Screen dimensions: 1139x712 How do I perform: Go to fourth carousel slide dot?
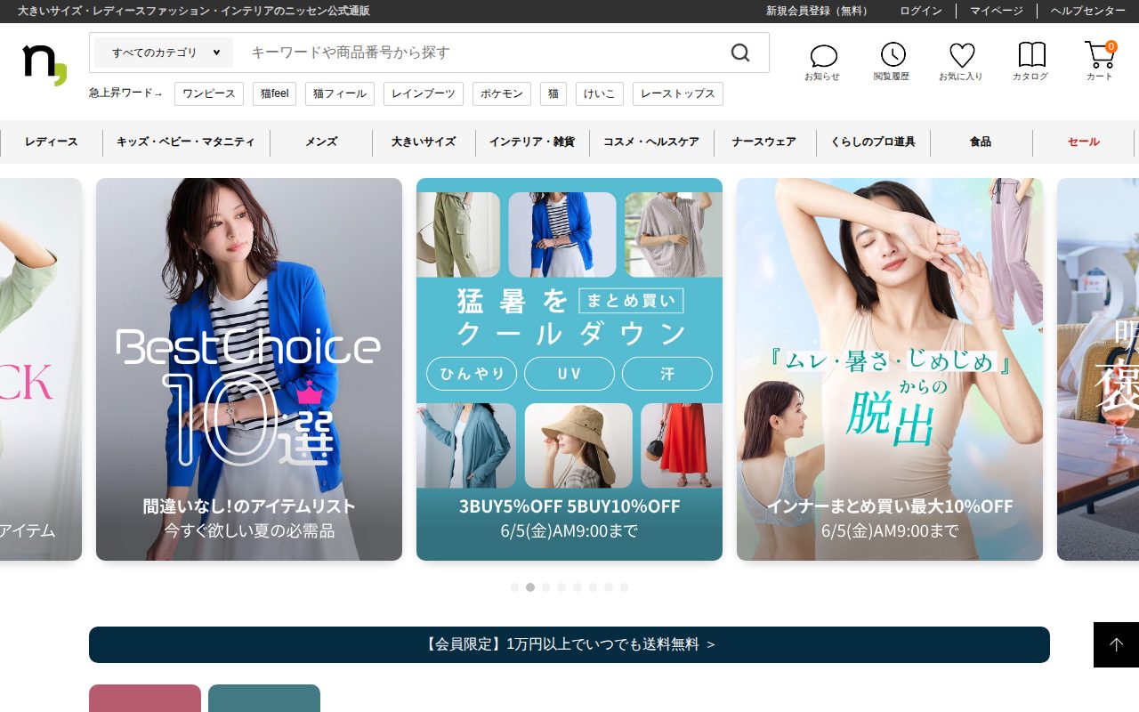[x=561, y=587]
